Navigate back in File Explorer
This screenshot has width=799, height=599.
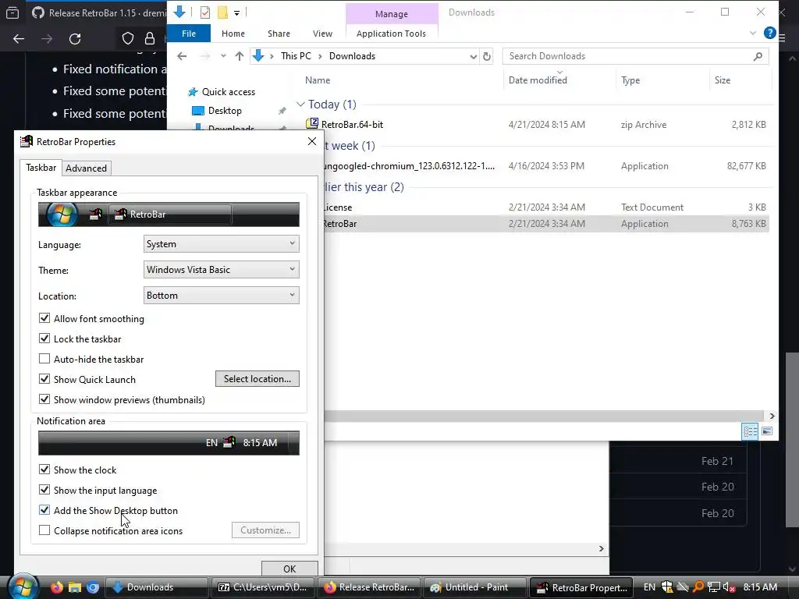pyautogui.click(x=182, y=56)
